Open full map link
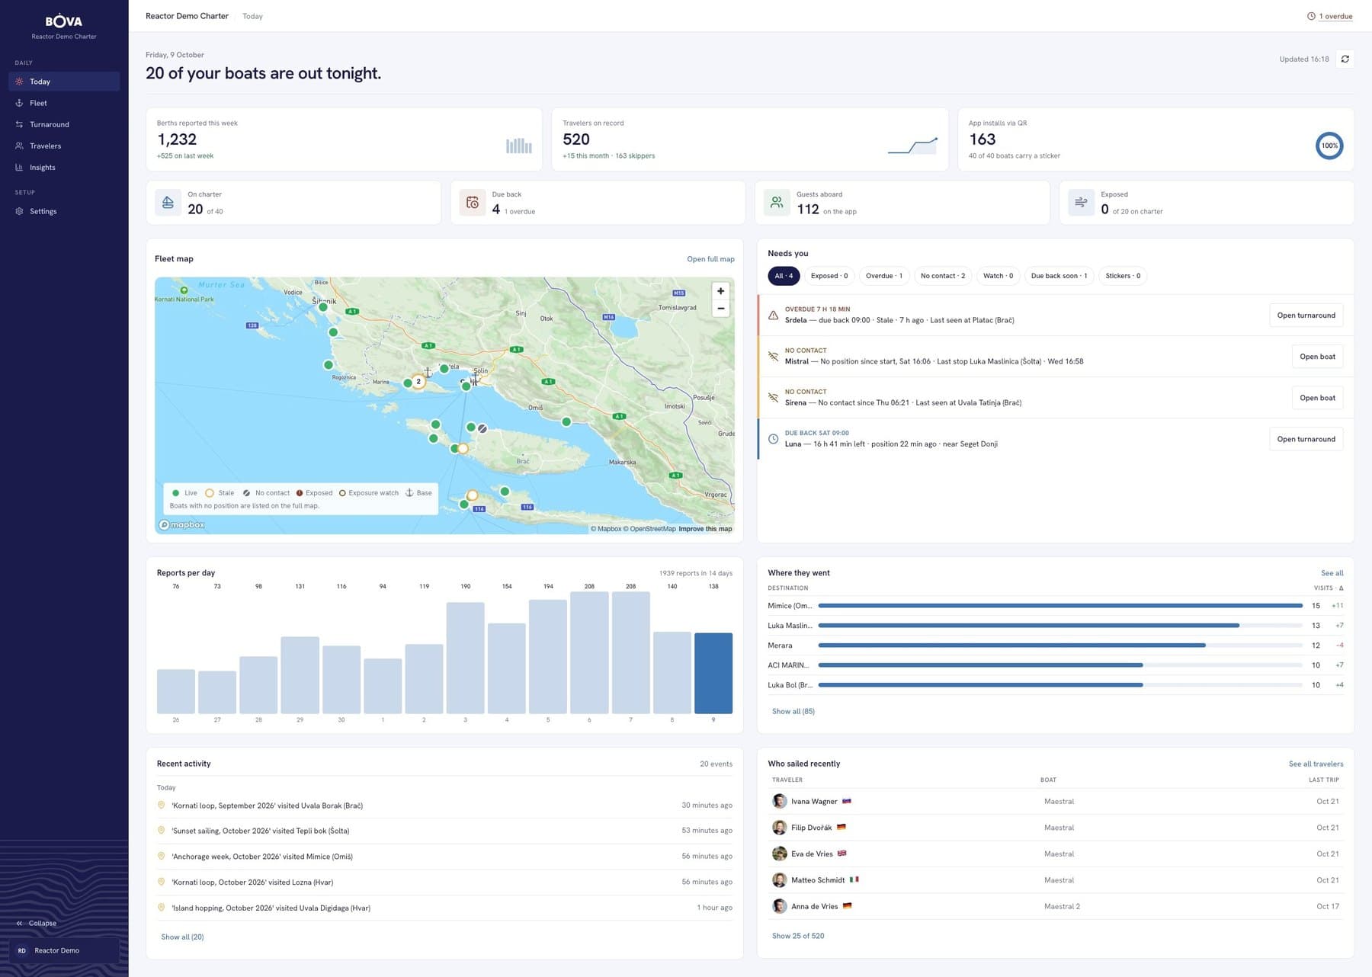Screen dimensions: 1372x977 click(x=710, y=259)
